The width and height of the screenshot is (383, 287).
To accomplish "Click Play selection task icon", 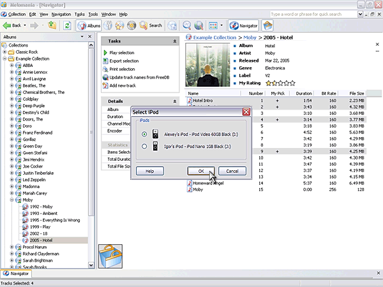I will [105, 53].
